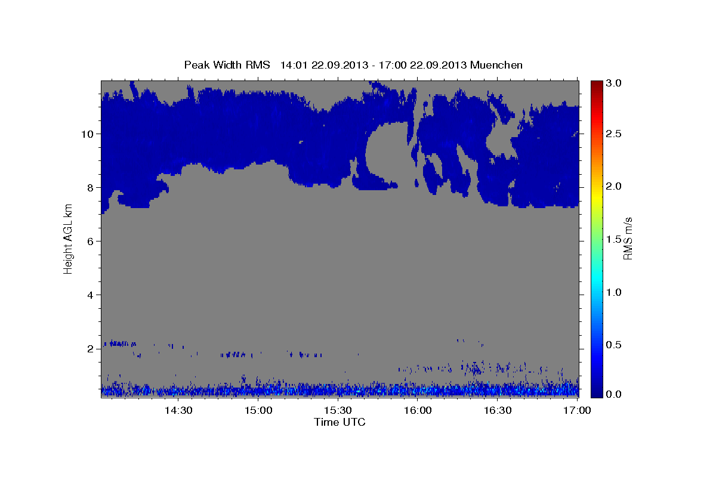Click the 'Muenchen' station name in title
The height and width of the screenshot is (477, 716).
pos(496,65)
